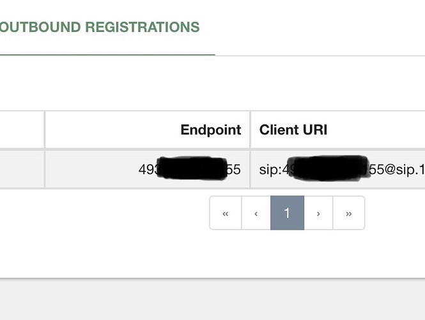425x320 pixels.
Task: Go to the previous results page
Action: [x=256, y=213]
